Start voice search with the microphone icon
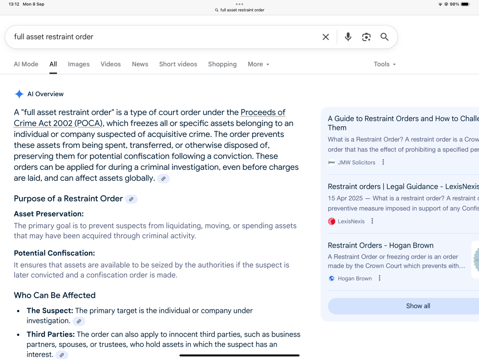 348,37
